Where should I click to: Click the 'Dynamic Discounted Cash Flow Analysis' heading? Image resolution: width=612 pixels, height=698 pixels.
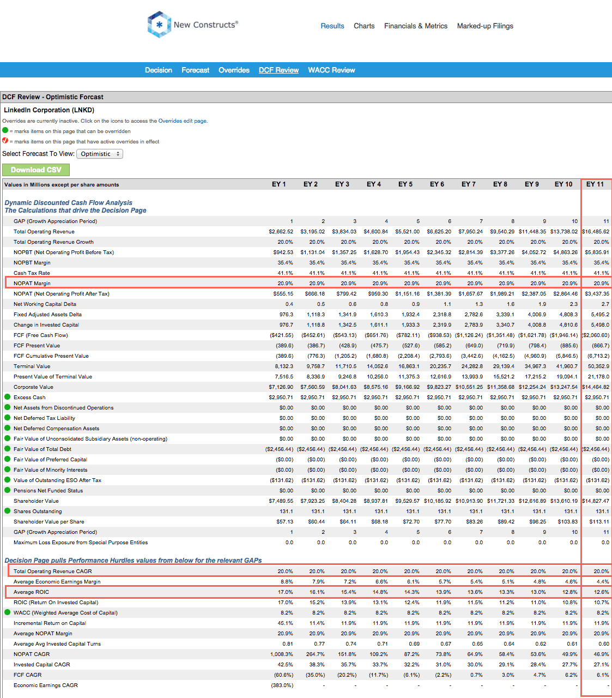click(69, 203)
